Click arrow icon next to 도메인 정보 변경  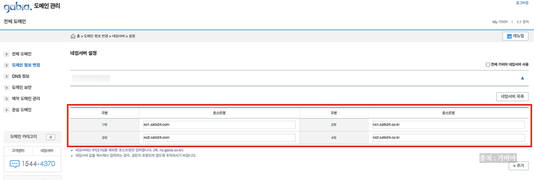click(x=6, y=65)
